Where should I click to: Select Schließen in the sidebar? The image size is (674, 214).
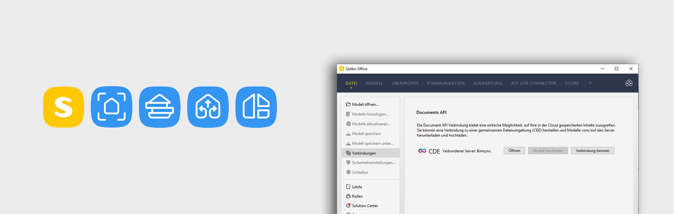click(370, 172)
